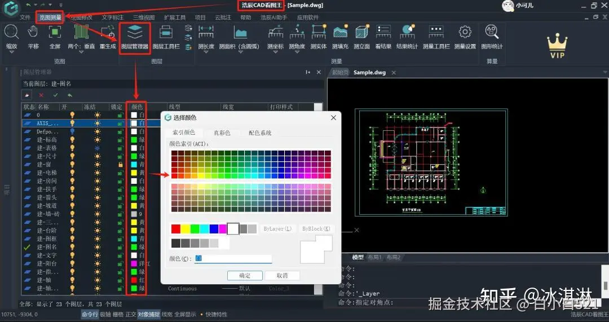The image size is (609, 322).
Task: Toggle lock icon for 建-窗 layer
Action: coord(121,164)
